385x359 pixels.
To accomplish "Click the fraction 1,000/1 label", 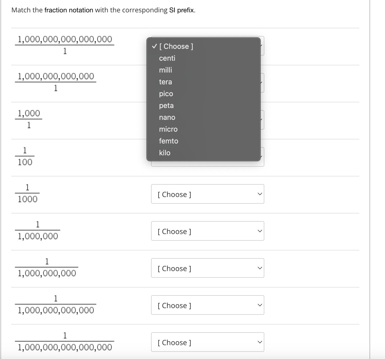I will pos(29,119).
